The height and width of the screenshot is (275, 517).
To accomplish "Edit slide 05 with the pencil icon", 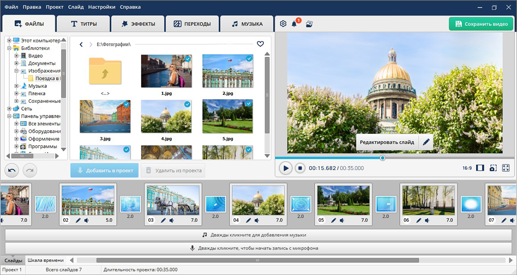I will [334, 221].
